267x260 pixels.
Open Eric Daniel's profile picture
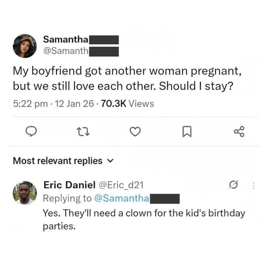click(25, 194)
